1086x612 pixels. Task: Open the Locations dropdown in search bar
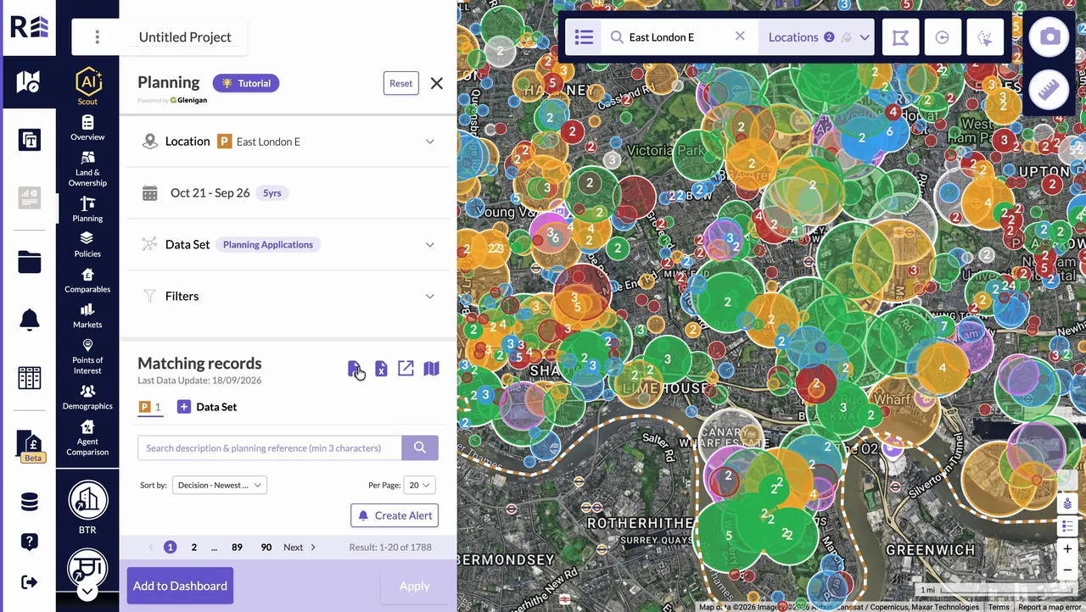click(x=818, y=37)
